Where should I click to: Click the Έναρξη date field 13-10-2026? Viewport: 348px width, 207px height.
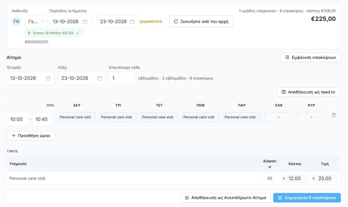[31, 78]
